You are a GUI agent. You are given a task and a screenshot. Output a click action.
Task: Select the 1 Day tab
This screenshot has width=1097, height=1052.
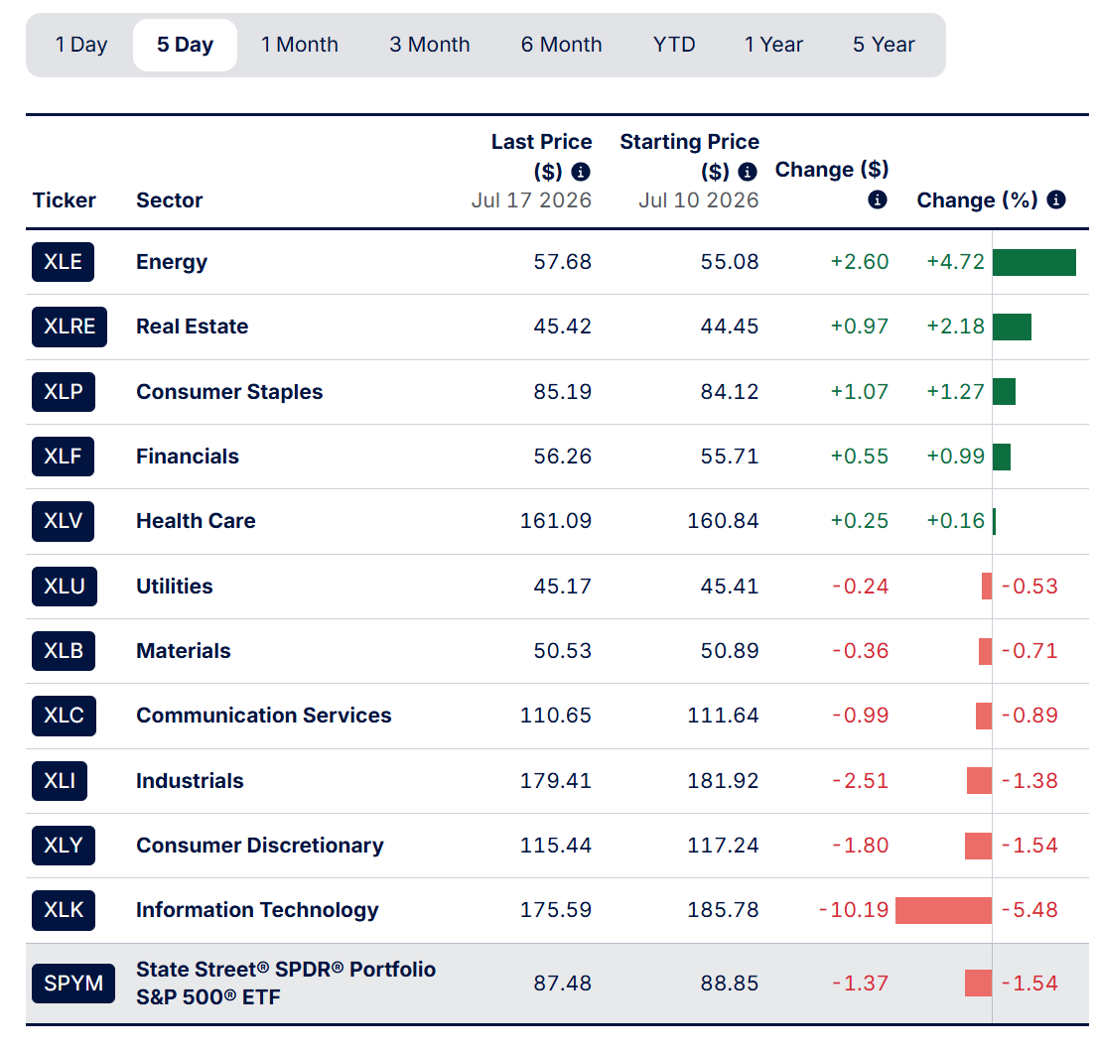[x=81, y=45]
